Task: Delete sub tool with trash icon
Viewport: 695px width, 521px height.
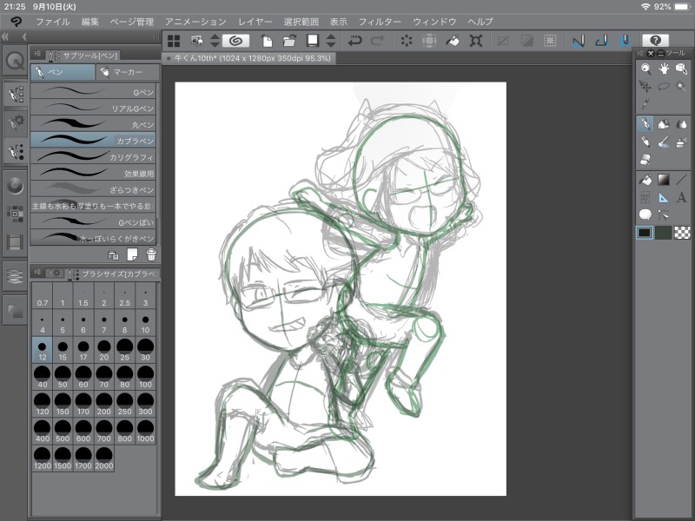Action: [151, 254]
